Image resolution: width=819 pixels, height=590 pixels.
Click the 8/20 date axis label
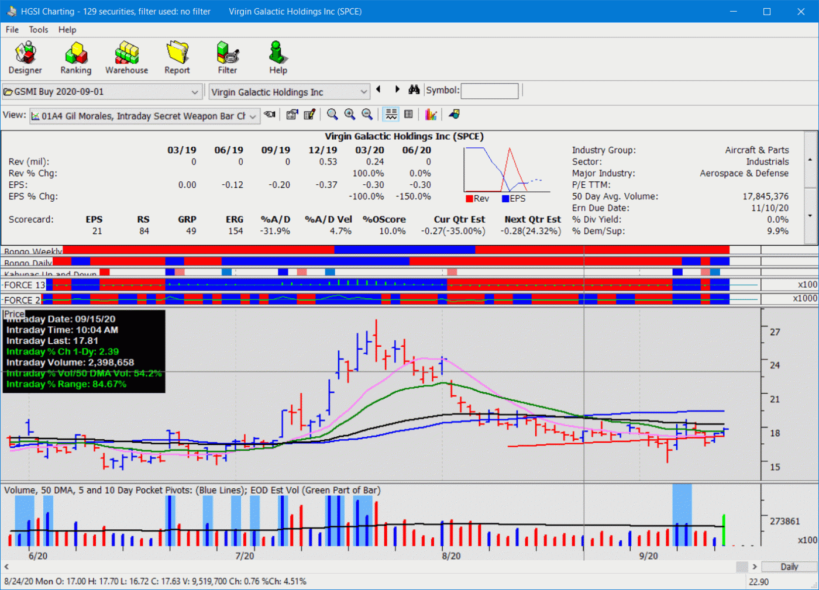pyautogui.click(x=451, y=556)
